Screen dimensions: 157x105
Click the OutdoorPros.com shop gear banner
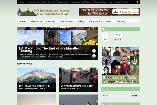click(109, 12)
